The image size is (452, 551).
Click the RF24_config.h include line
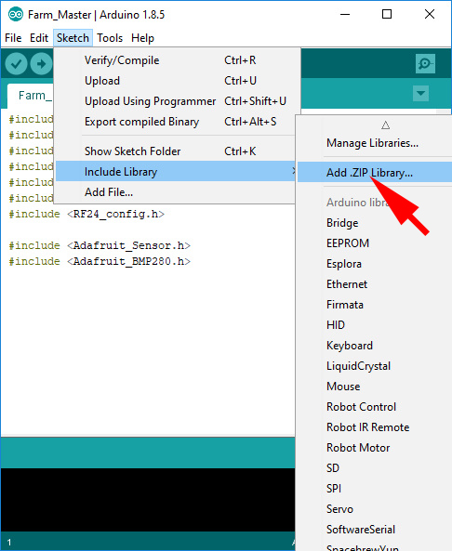pos(86,214)
